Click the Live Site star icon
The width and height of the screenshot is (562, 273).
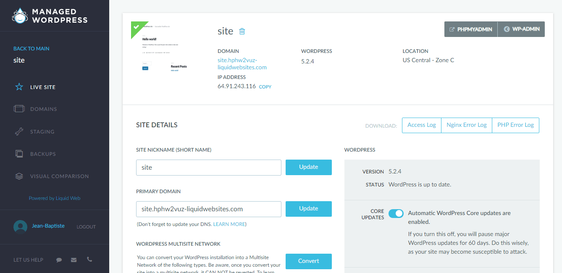pyautogui.click(x=19, y=87)
